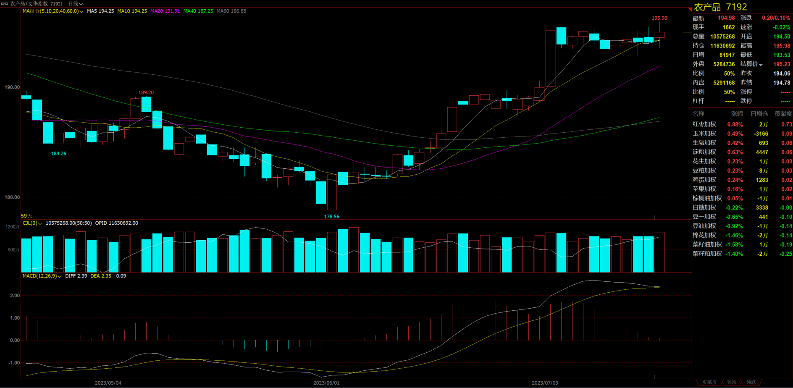Click the 最高 value 195.98 in quote panel
The image size is (793, 388).
click(782, 46)
